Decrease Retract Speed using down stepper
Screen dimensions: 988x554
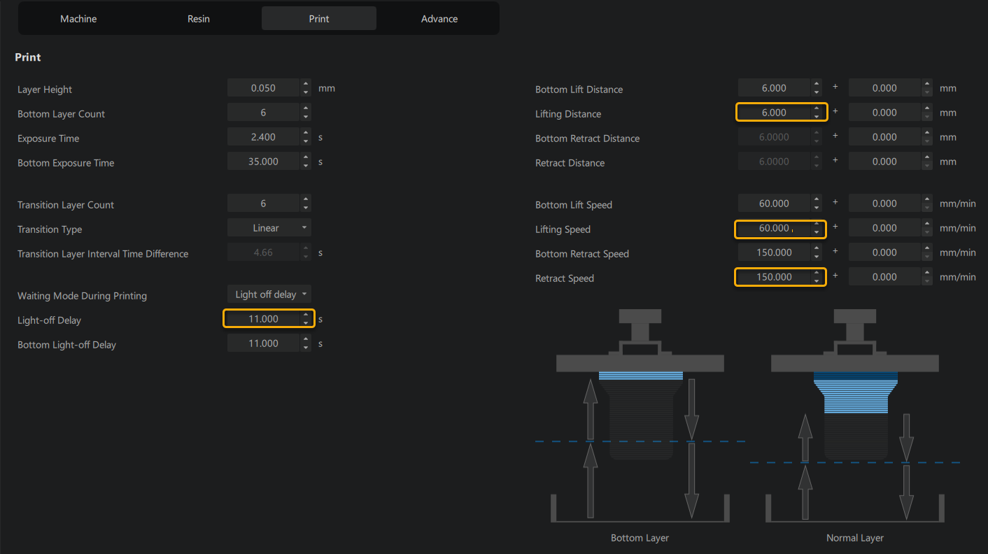coord(817,281)
